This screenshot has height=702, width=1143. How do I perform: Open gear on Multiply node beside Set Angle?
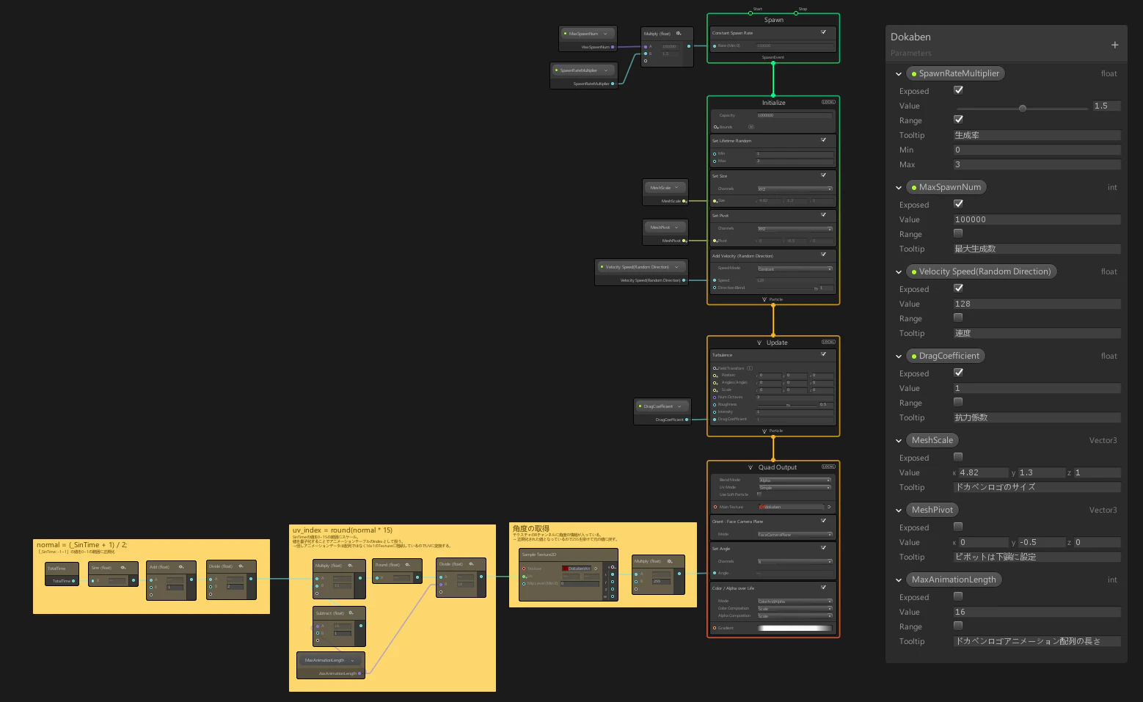click(670, 561)
